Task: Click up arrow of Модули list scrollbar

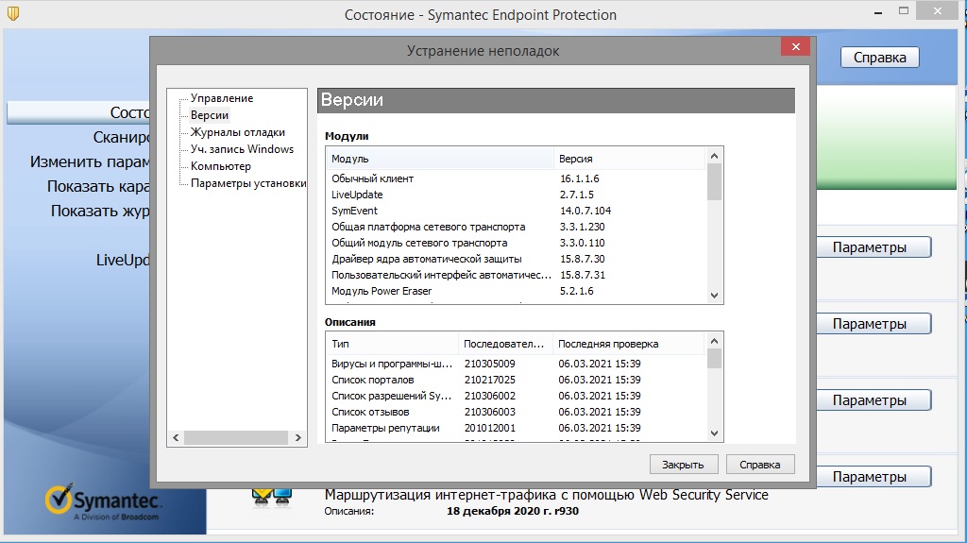Action: point(714,156)
